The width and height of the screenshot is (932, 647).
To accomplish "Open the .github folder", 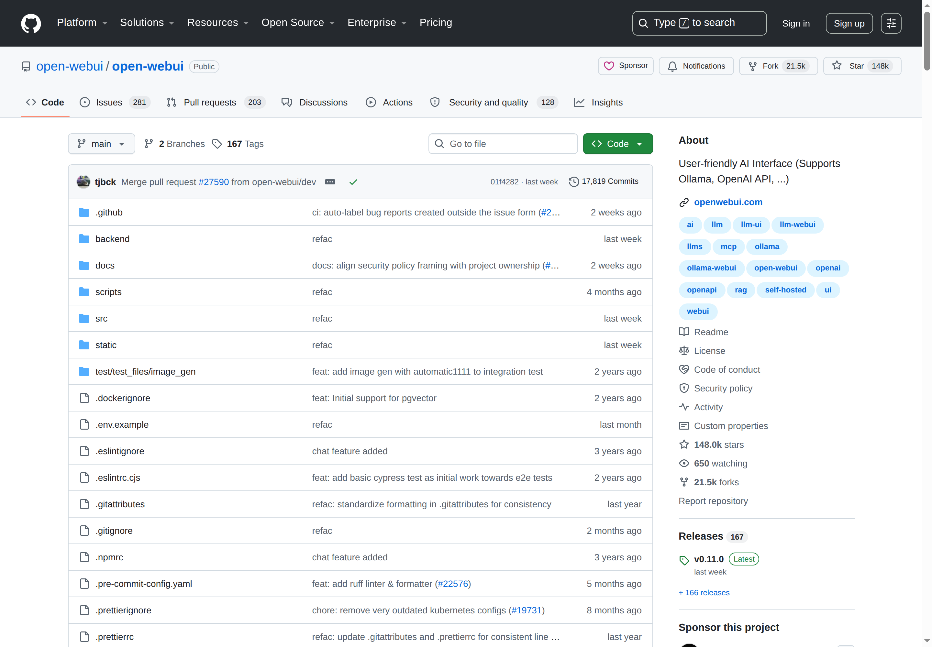I will (x=109, y=213).
